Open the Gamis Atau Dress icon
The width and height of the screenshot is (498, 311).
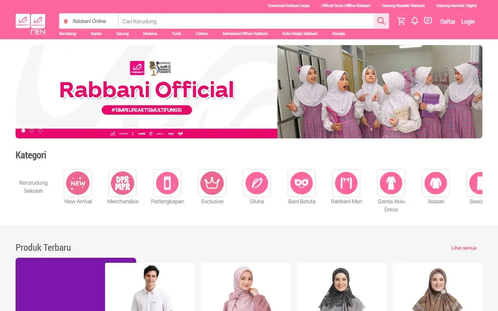[x=391, y=183]
